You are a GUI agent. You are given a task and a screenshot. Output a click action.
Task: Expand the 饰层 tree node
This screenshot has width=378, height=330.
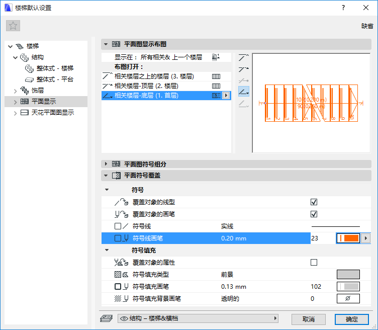click(15, 91)
